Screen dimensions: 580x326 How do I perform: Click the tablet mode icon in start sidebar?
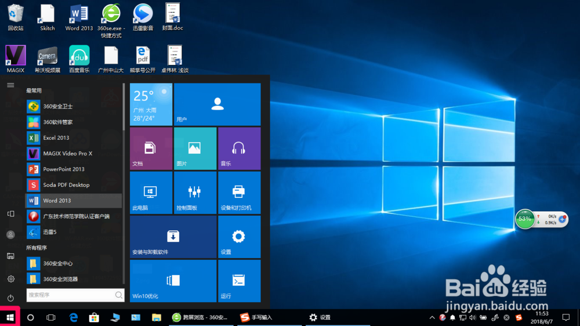point(10,214)
